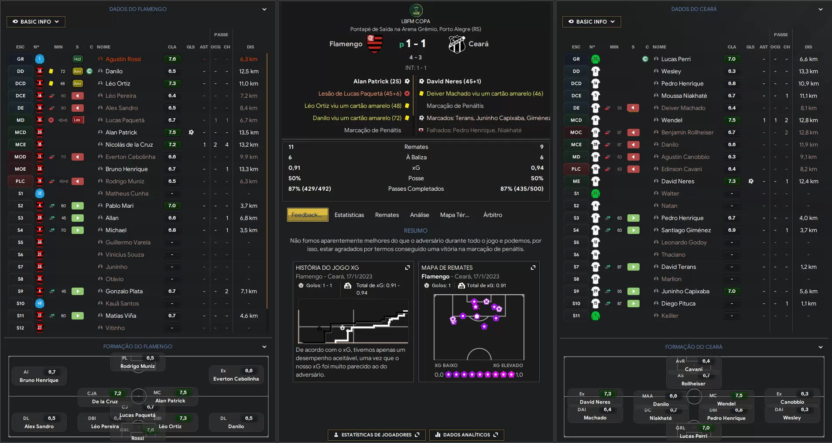Open Dados Analíticos button
Screen dimensions: 832x443
pyautogui.click(x=466, y=435)
